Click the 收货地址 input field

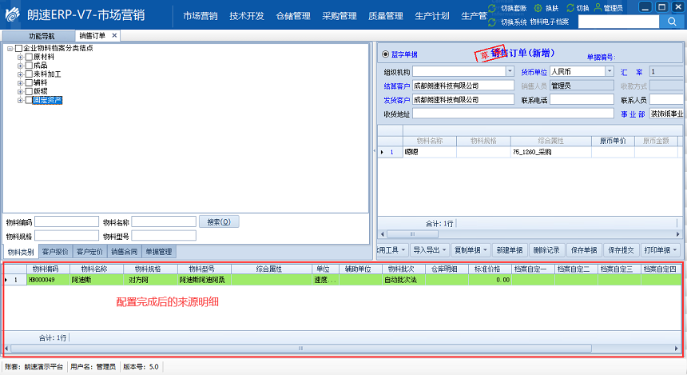click(x=513, y=114)
